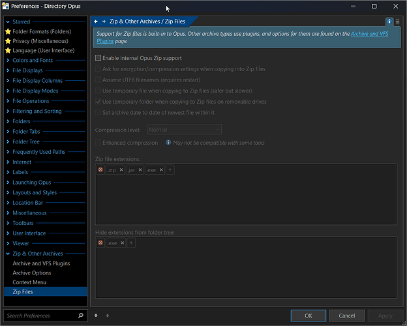The image size is (407, 326).
Task: Toggle Set archive date to newest file
Action: click(x=98, y=112)
